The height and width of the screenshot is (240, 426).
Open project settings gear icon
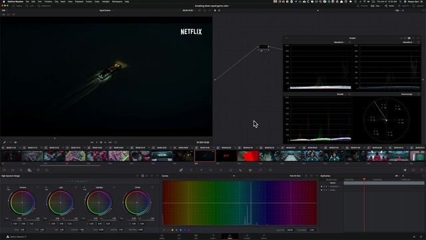(421, 237)
